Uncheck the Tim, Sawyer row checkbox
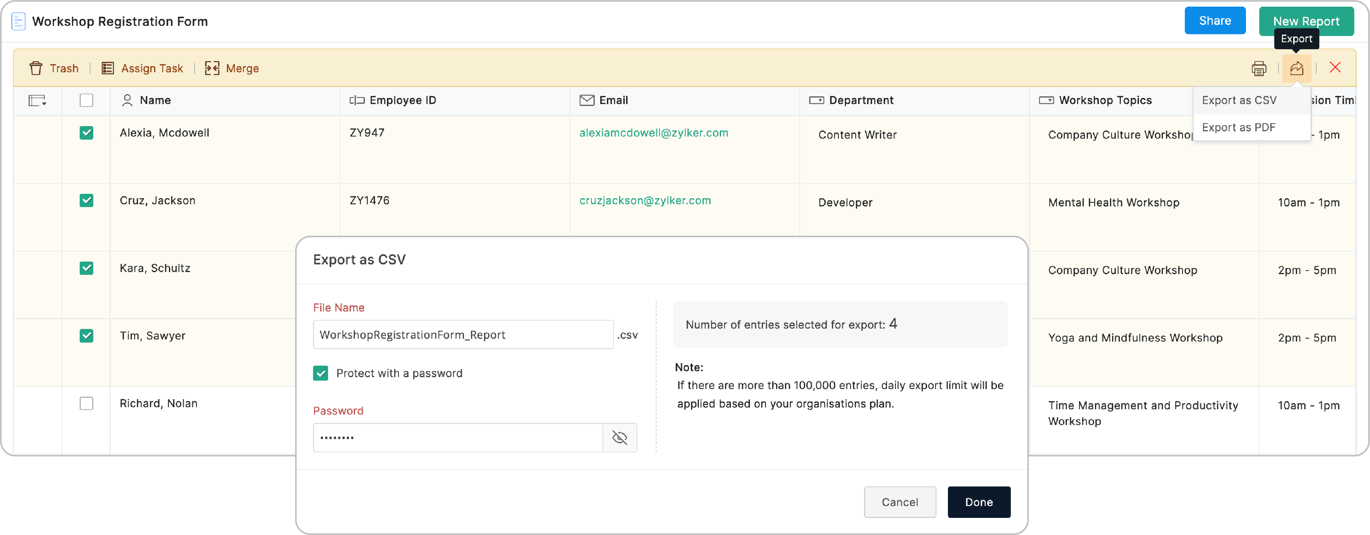 [86, 336]
